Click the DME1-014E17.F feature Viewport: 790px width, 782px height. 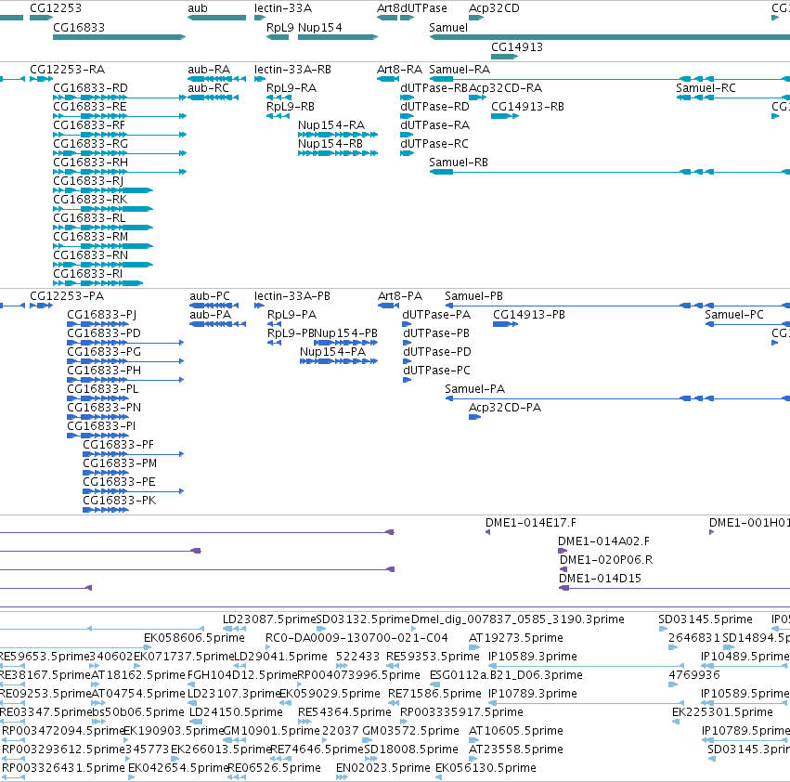tap(531, 523)
